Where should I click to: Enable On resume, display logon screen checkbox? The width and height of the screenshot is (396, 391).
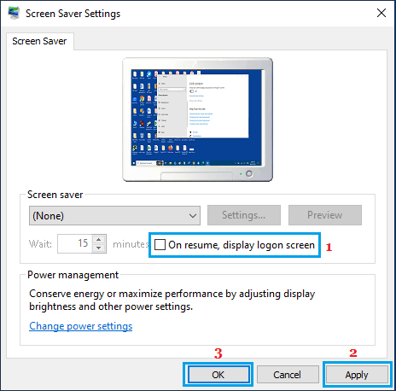[x=160, y=245]
